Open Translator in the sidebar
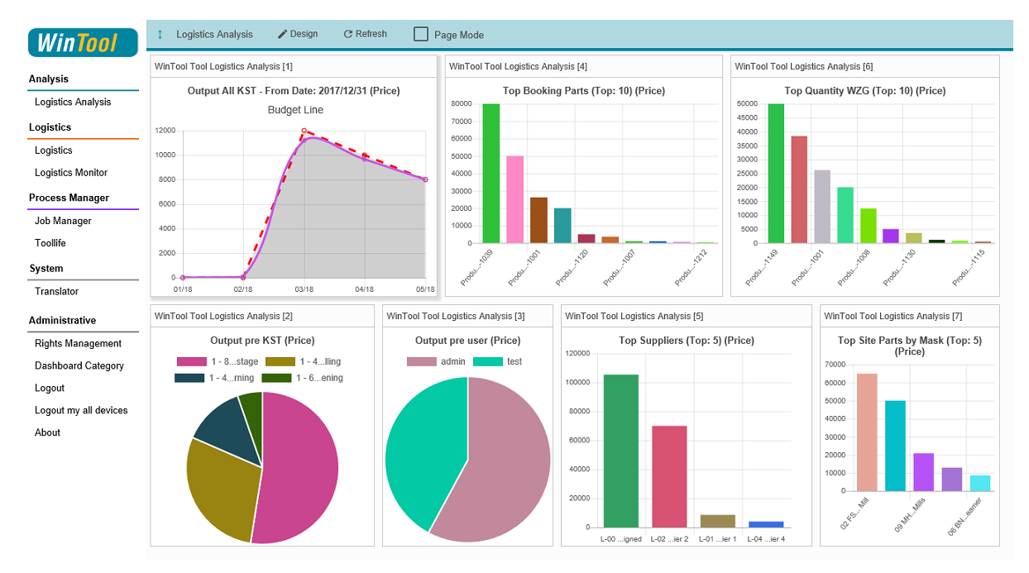This screenshot has width=1029, height=573. coord(56,291)
